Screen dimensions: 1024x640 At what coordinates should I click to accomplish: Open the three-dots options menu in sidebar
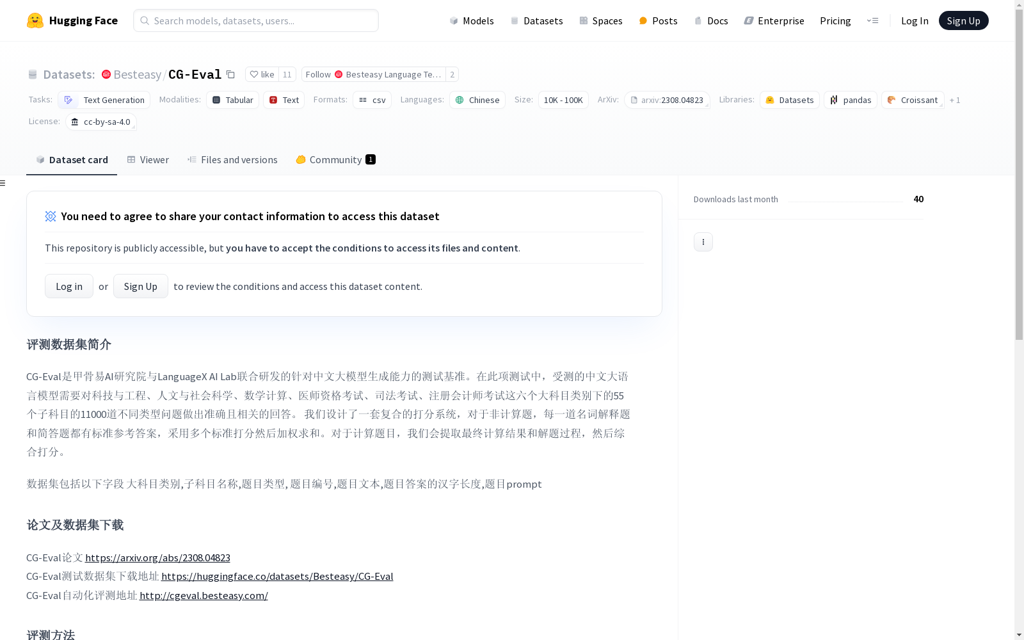tap(703, 242)
